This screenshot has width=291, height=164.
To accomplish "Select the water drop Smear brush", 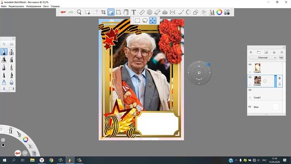I will pos(11,82).
